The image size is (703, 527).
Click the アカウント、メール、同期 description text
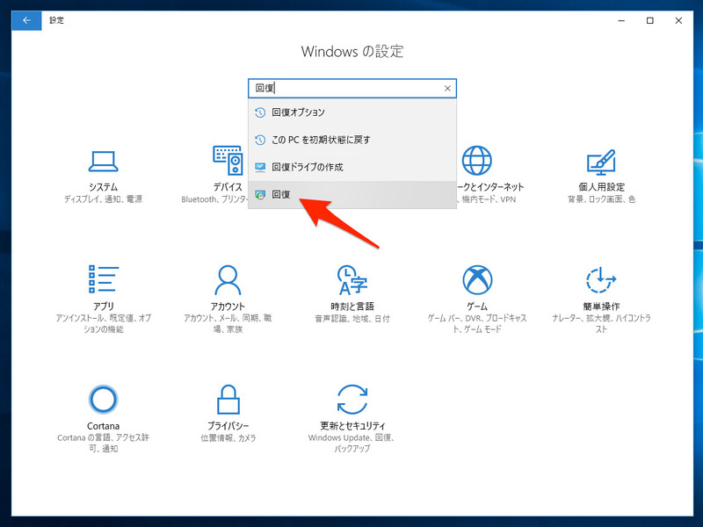click(x=228, y=323)
